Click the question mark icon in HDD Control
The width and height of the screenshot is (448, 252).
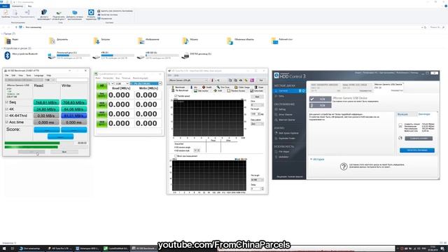click(344, 167)
